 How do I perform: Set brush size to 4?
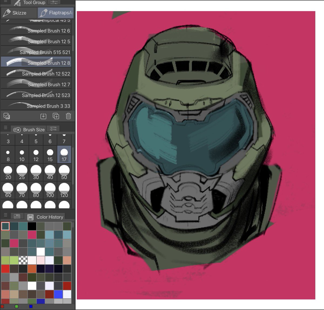[x=22, y=140]
